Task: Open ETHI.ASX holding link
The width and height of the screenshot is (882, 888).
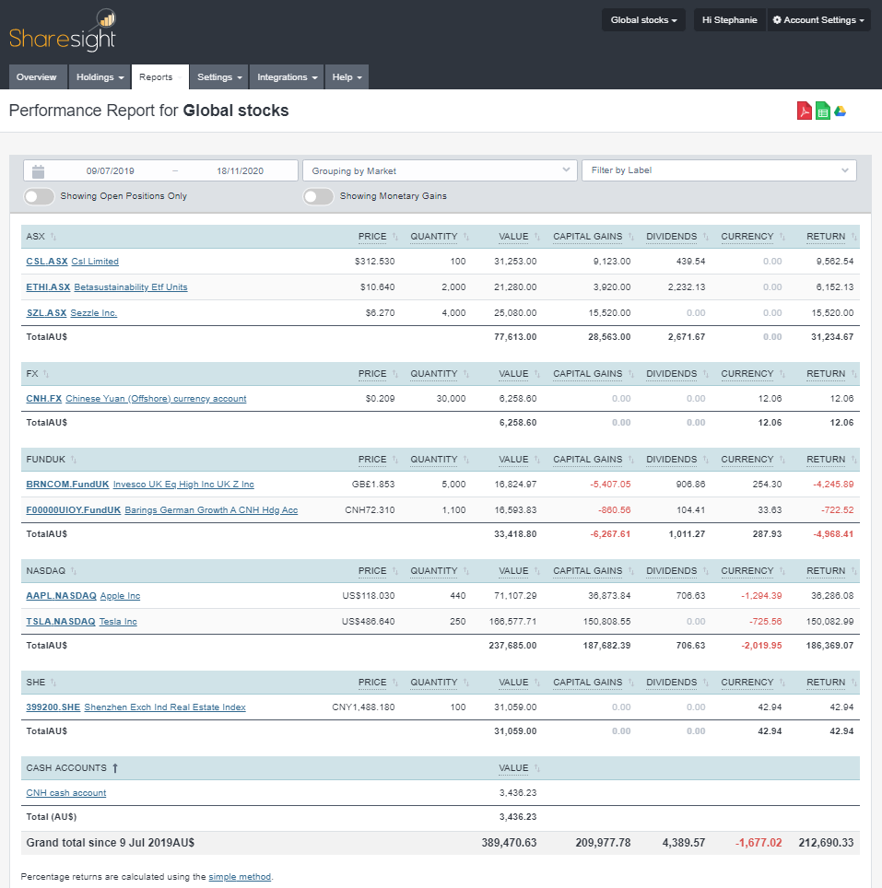Action: pyautogui.click(x=48, y=287)
